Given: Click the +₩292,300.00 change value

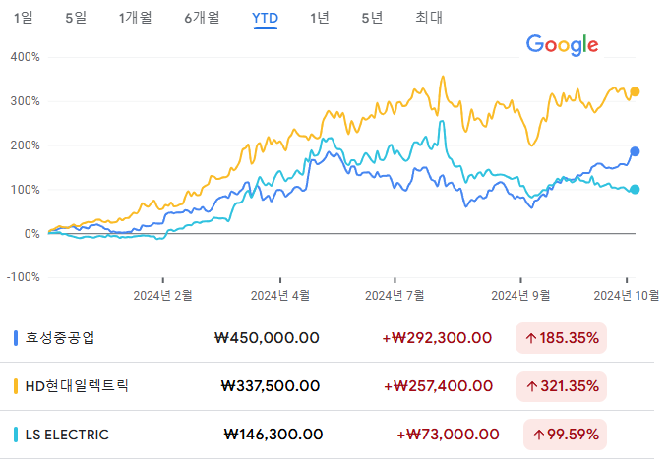Looking at the screenshot, I should tap(437, 338).
